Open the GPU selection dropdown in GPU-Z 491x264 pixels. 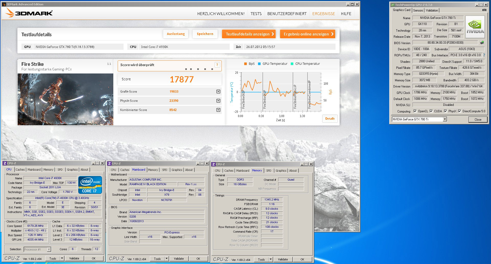tap(445, 119)
